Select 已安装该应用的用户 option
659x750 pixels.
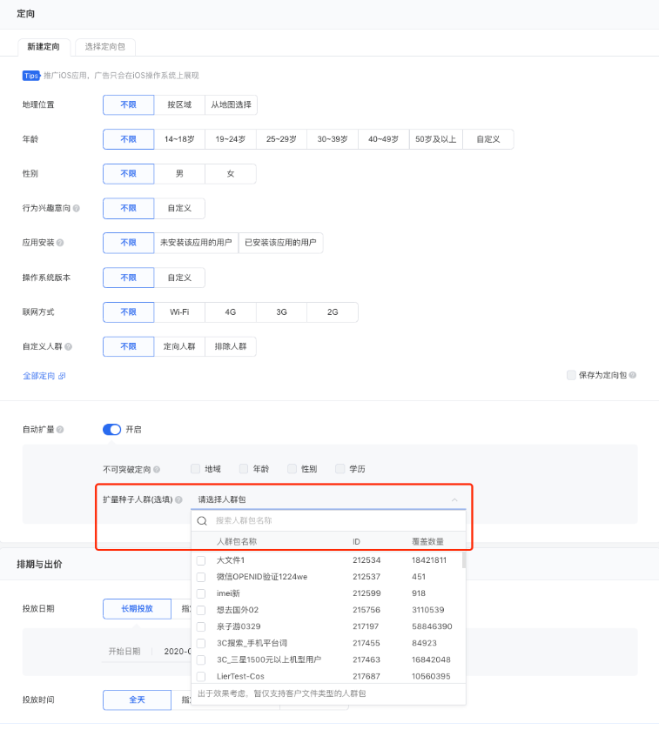click(281, 243)
